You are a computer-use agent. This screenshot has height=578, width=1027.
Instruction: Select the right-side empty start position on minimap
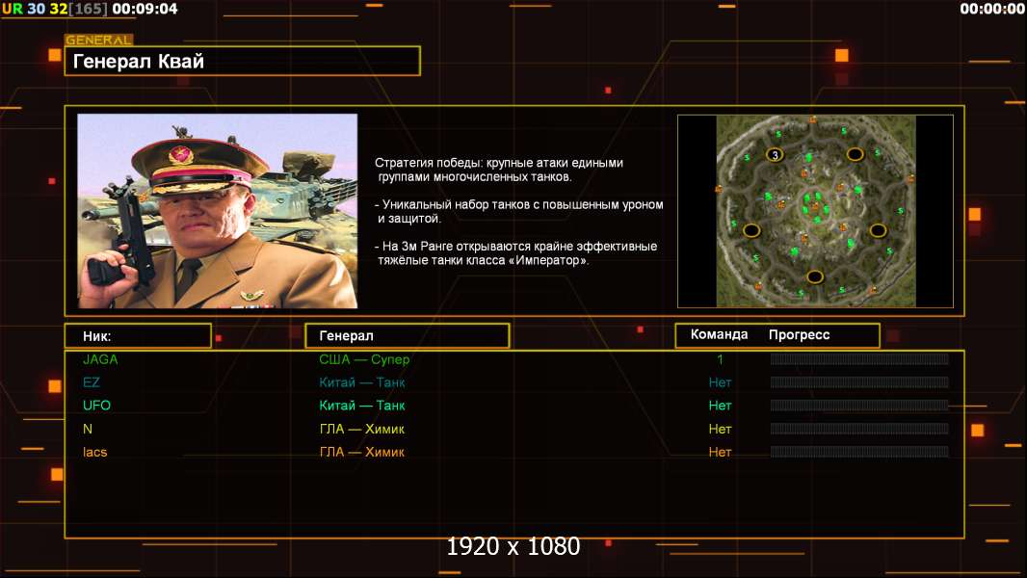tap(878, 230)
